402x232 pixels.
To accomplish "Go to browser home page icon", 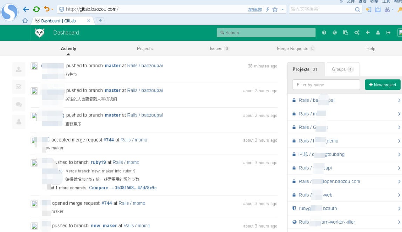I will point(25,20).
